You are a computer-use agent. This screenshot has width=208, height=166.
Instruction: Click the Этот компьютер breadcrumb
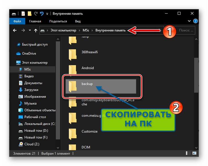[x=63, y=30]
